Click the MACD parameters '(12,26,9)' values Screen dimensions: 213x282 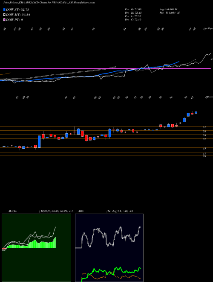click(55, 211)
